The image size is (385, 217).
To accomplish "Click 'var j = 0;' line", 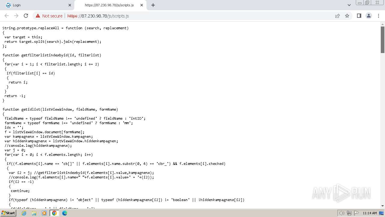I will [x=15, y=150].
